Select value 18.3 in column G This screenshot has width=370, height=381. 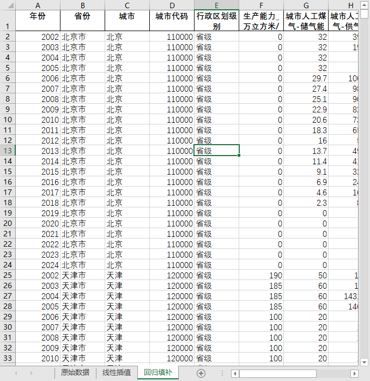pyautogui.click(x=306, y=130)
